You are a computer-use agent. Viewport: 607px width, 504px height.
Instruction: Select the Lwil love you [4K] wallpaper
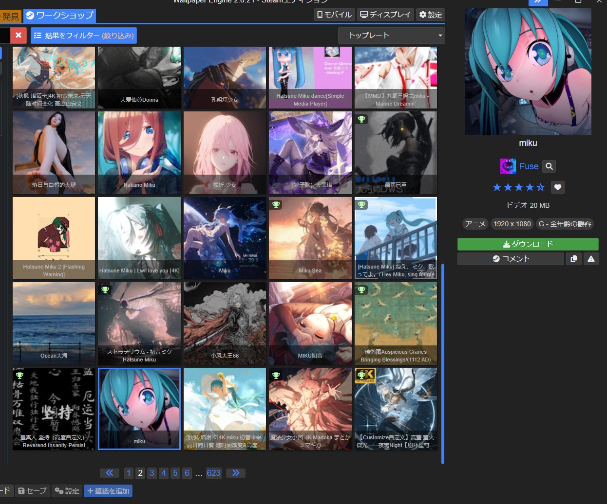pyautogui.click(x=139, y=238)
